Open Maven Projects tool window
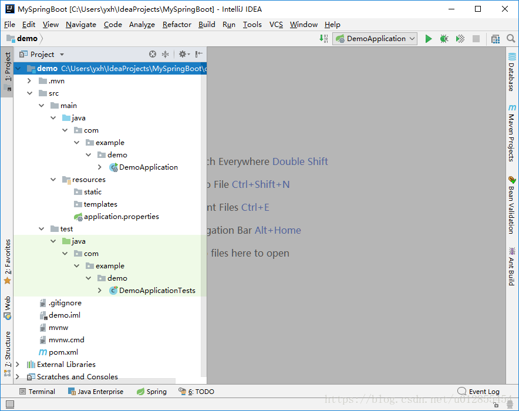The width and height of the screenshot is (519, 411). [512, 133]
